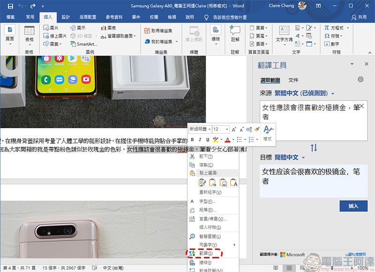Expand translator pane options arrow
The width and height of the screenshot is (375, 272).
point(352,64)
